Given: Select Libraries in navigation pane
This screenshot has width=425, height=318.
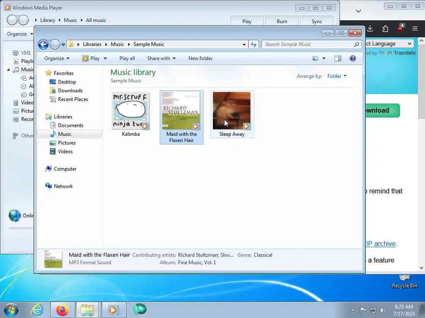Looking at the screenshot, I should click(63, 117).
